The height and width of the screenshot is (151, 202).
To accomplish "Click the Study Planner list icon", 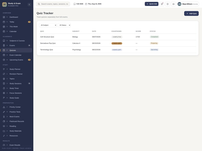I will (4, 69).
